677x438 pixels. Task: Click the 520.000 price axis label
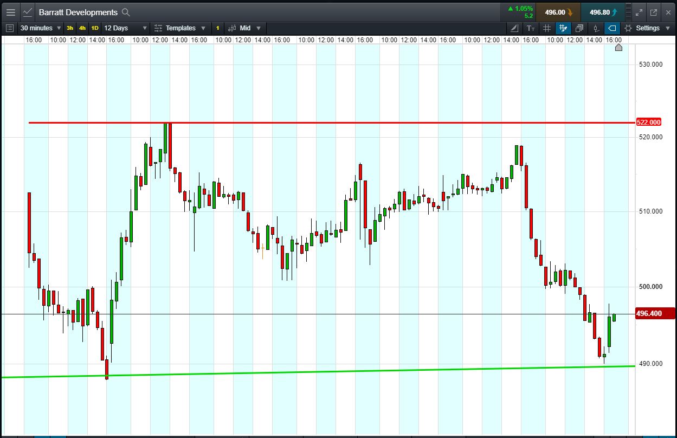650,137
